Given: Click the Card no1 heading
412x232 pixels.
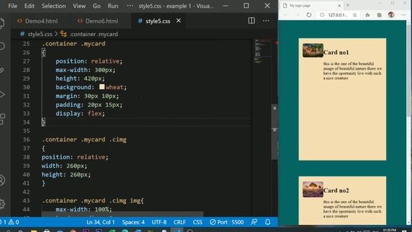Looking at the screenshot, I should pyautogui.click(x=336, y=52).
